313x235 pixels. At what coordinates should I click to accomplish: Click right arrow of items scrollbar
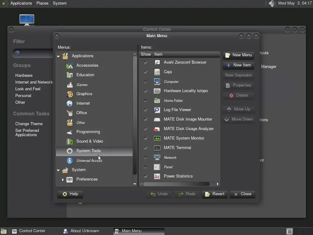tap(218, 184)
